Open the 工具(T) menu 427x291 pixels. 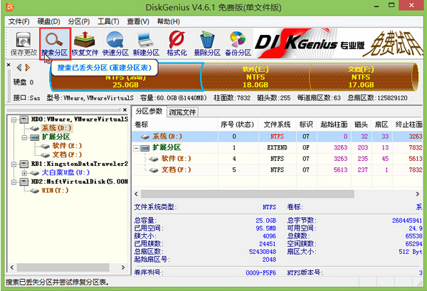tap(108, 22)
